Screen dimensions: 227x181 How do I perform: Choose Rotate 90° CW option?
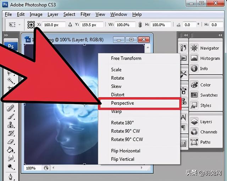139,131
